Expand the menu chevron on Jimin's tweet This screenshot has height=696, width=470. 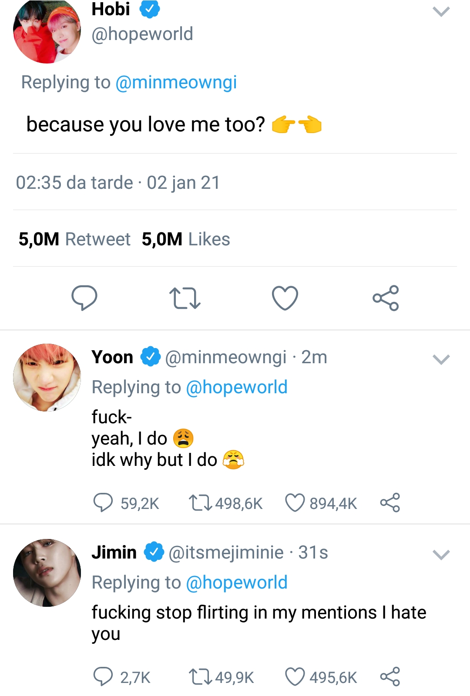441,555
